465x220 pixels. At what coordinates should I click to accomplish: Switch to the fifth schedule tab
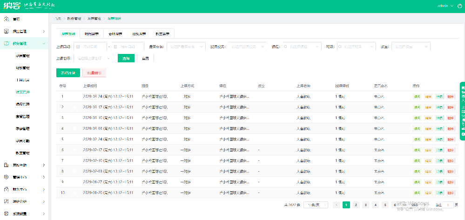[162, 33]
